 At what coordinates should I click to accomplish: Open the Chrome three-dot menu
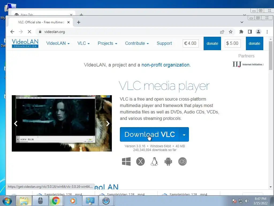click(267, 32)
